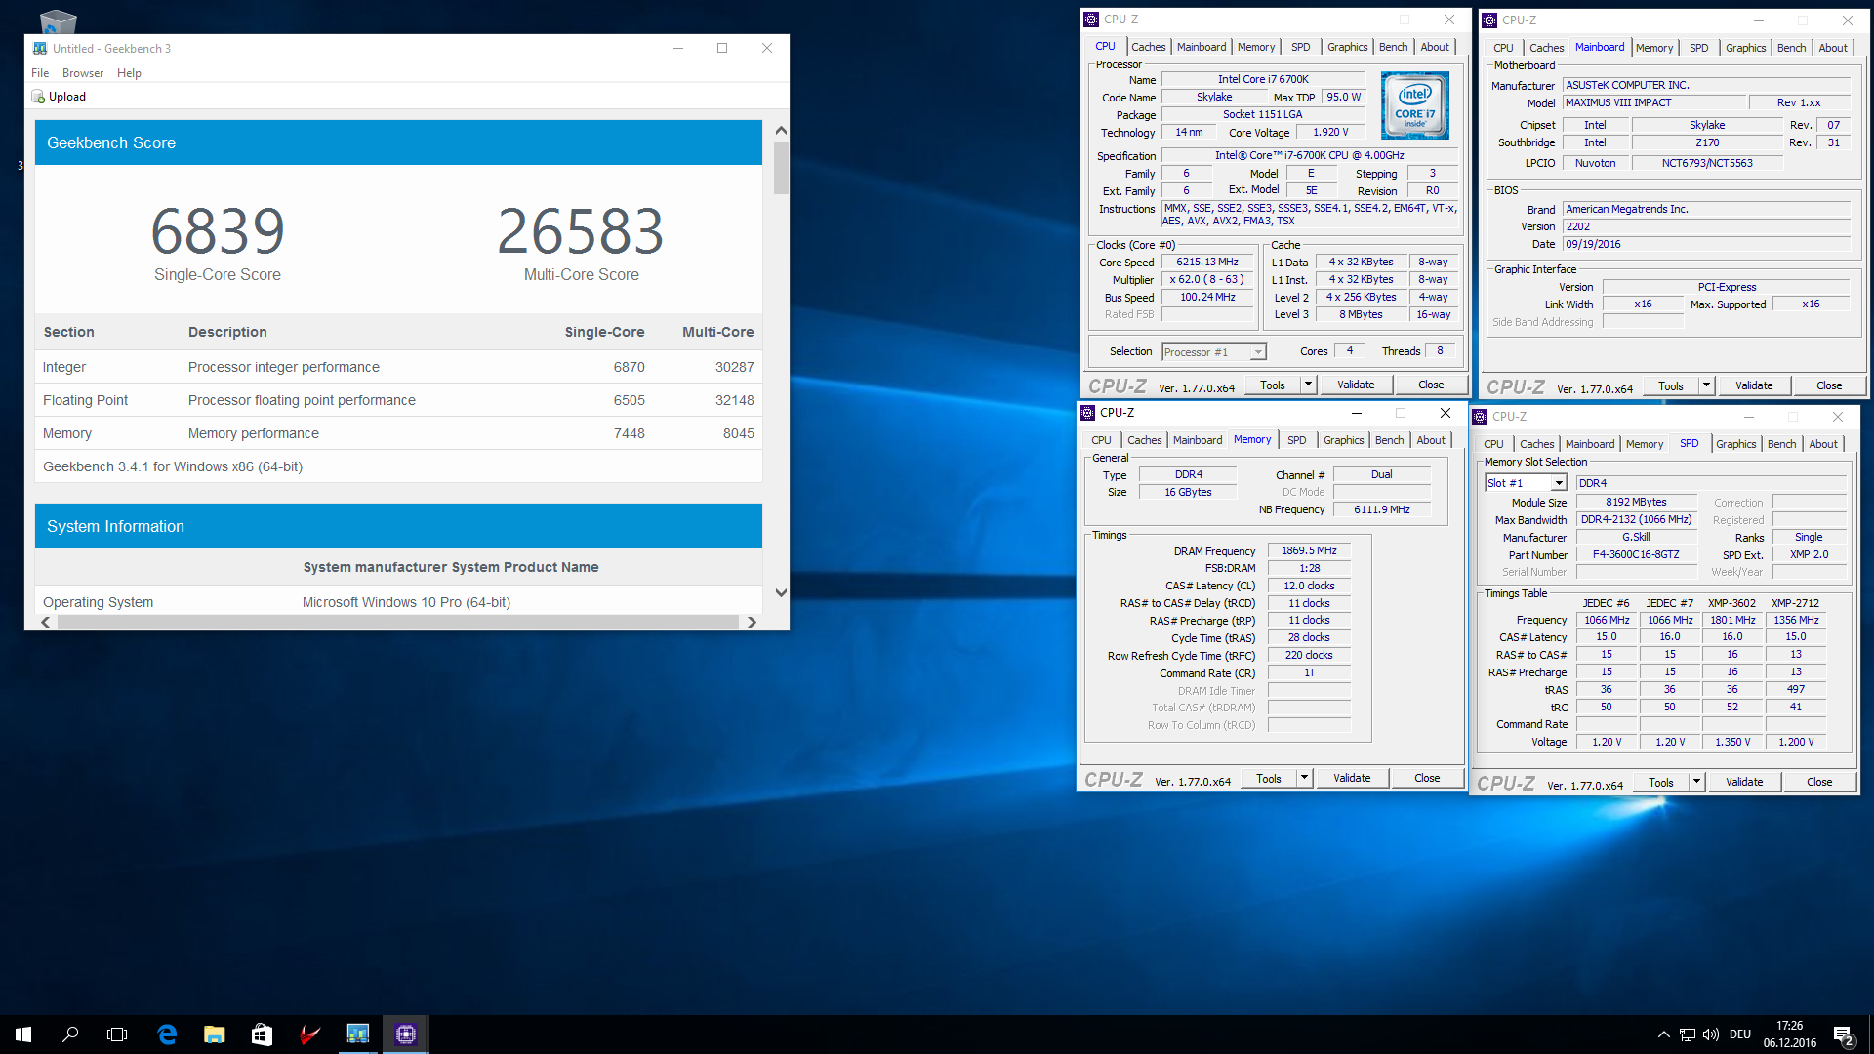Image resolution: width=1874 pixels, height=1054 pixels.
Task: Launch Microsoft Edge from taskbar
Action: click(x=167, y=1034)
